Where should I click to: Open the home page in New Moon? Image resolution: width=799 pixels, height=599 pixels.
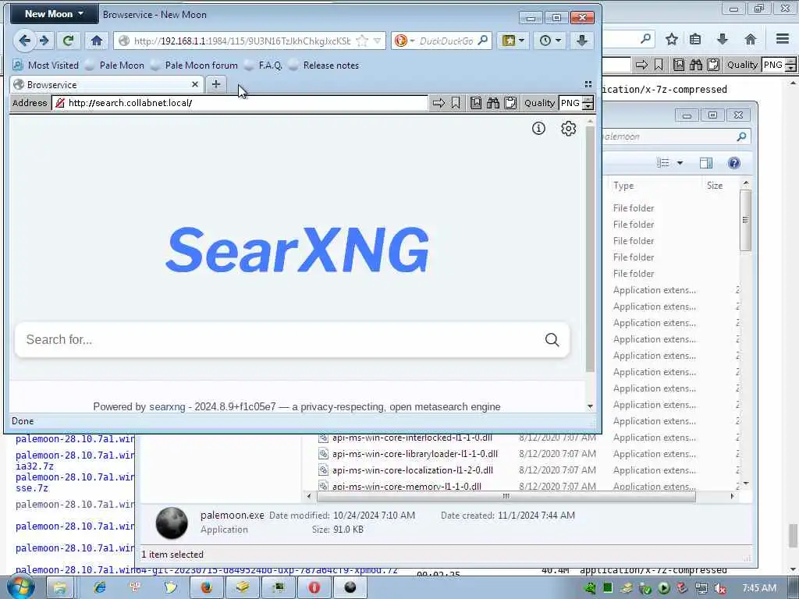[x=96, y=41]
